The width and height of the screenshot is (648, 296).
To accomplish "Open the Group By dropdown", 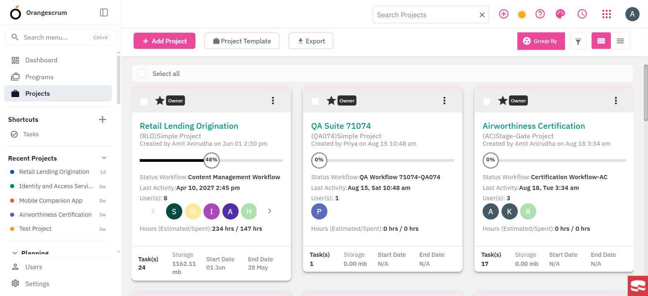I will (541, 41).
